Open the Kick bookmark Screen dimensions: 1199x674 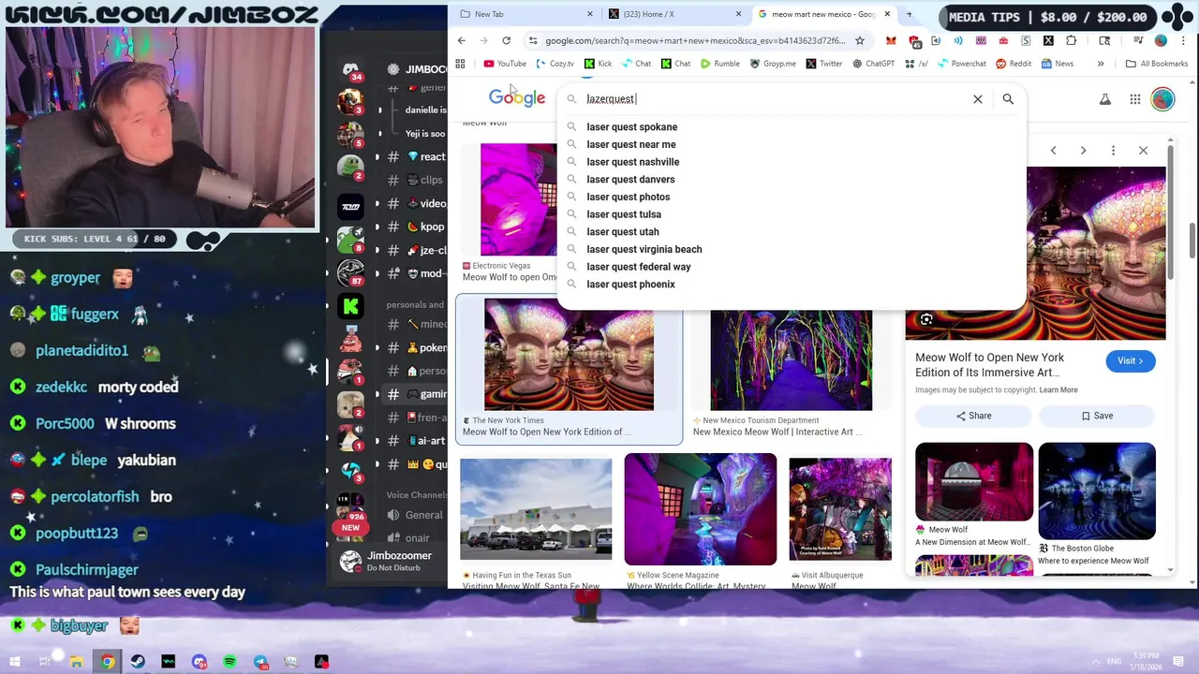click(x=598, y=64)
